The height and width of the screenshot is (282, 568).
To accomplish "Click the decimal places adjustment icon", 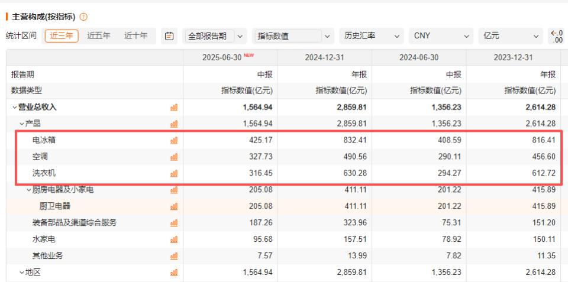I will (556, 36).
